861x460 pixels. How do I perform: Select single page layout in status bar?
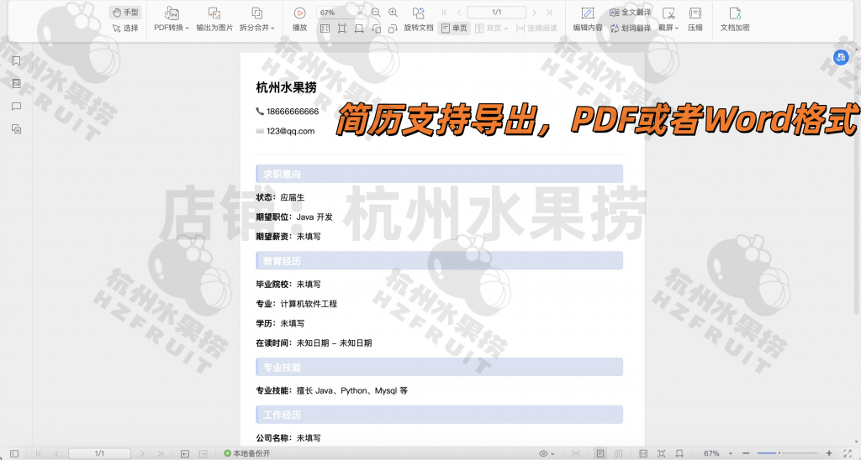tap(600, 453)
